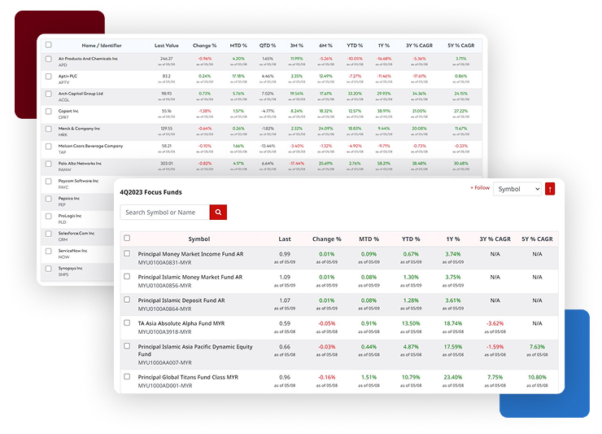Open Principal Islamic Deposit Fund AR
Image resolution: width=602 pixels, height=434 pixels.
tap(181, 300)
